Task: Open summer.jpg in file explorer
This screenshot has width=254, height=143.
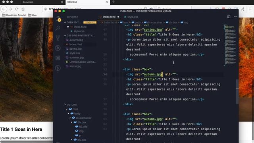Action: (77, 57)
